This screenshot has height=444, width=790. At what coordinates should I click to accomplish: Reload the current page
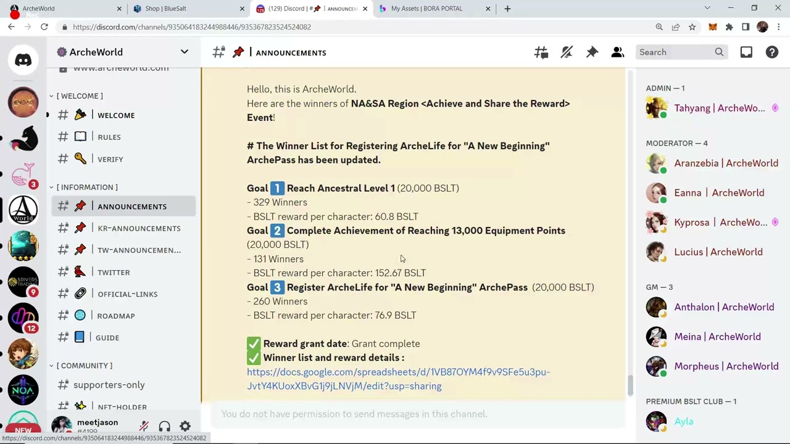(44, 27)
